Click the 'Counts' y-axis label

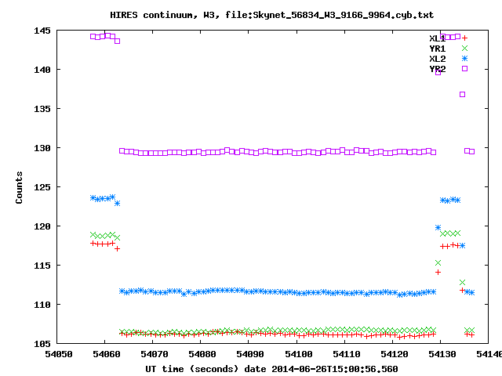(19, 187)
